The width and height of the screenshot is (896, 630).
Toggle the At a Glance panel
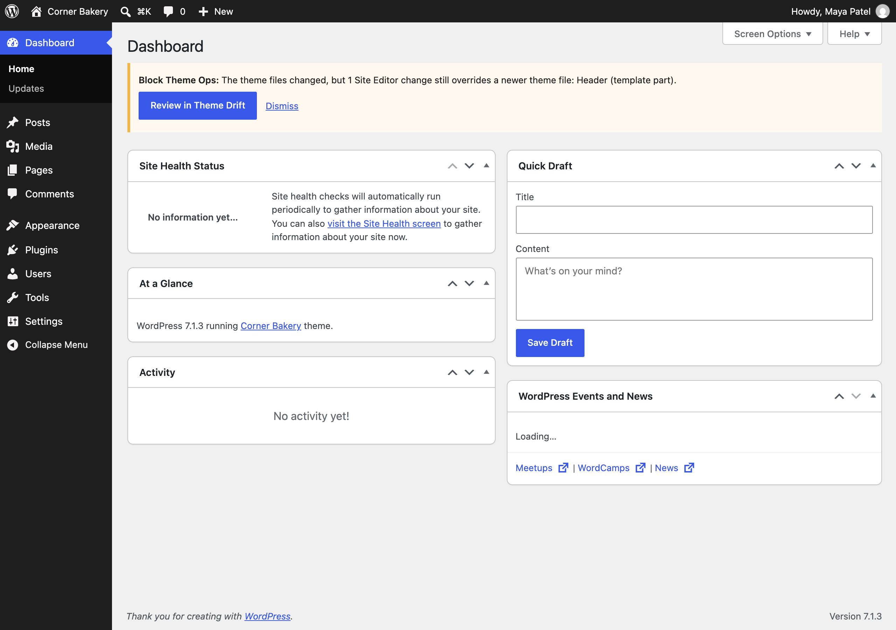pyautogui.click(x=486, y=283)
